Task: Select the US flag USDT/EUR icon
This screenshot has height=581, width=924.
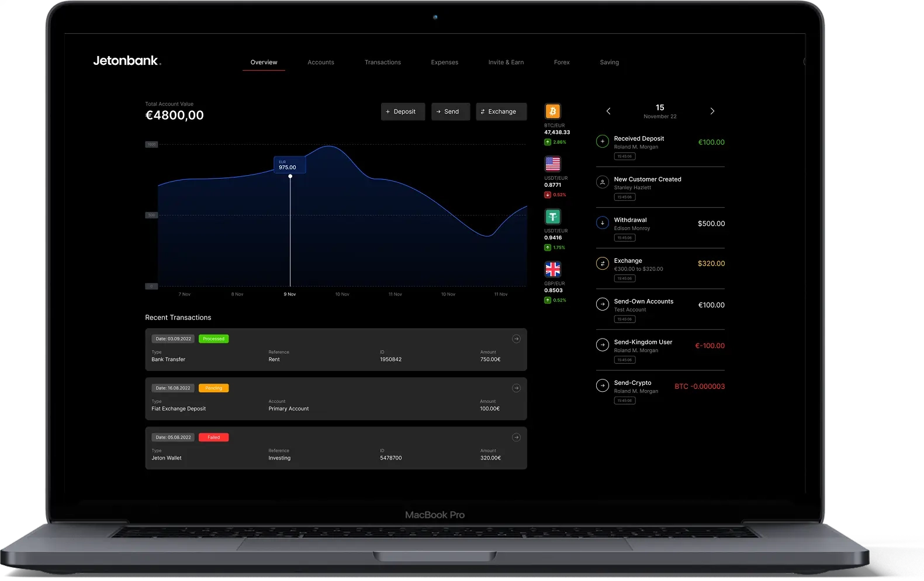Action: [x=552, y=163]
